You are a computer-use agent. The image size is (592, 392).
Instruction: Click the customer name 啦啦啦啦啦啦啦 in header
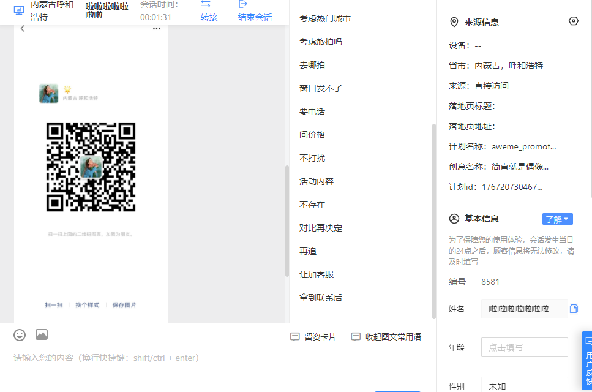pos(107,10)
